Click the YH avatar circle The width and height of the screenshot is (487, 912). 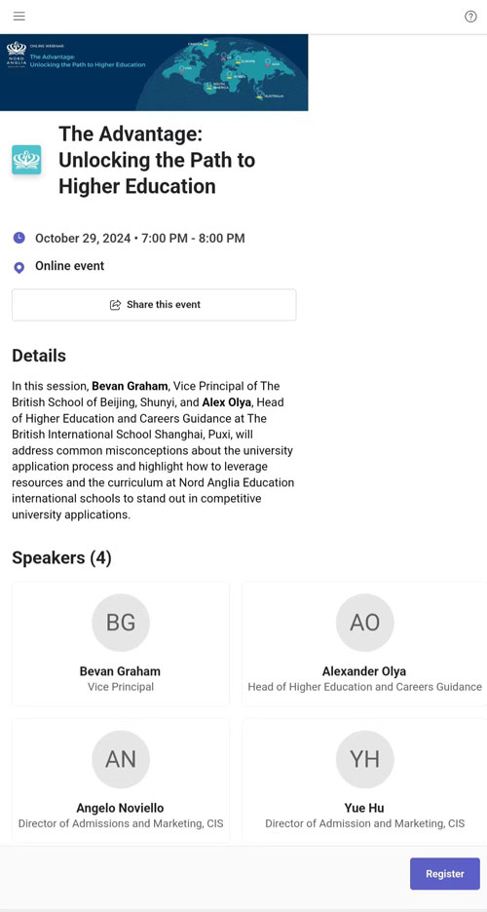364,759
